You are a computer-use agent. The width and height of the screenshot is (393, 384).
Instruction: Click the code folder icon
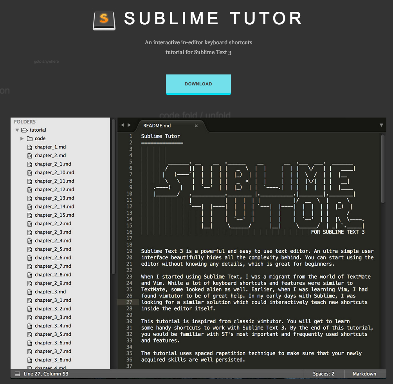click(30, 138)
